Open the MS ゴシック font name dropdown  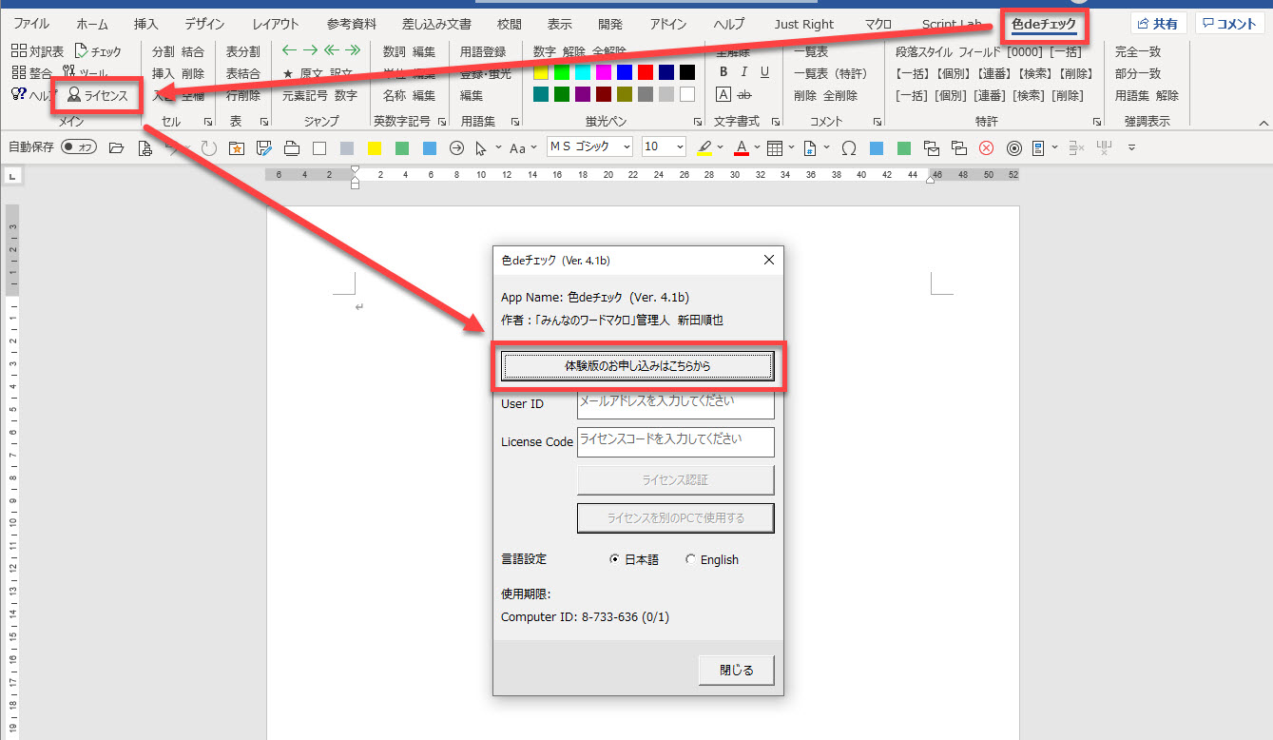coord(627,147)
